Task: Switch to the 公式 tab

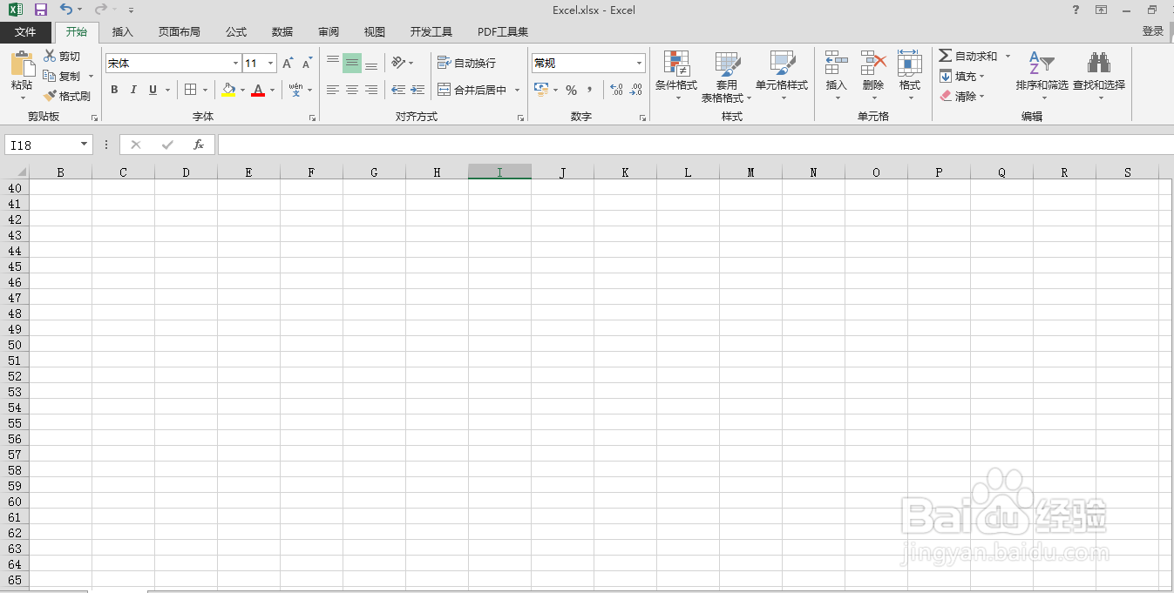Action: [235, 32]
